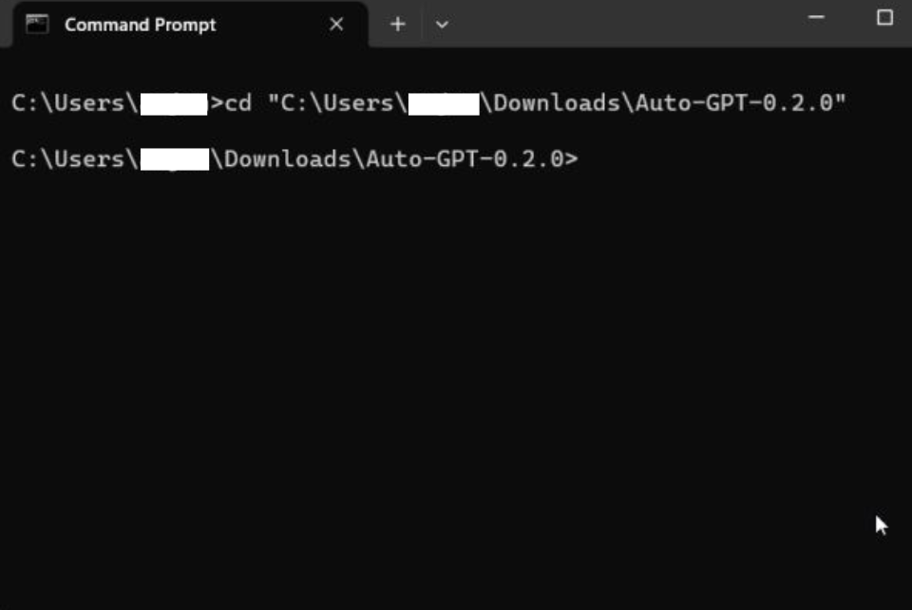This screenshot has width=912, height=610.
Task: Click the "cd" command in first line
Action: pyautogui.click(x=238, y=102)
